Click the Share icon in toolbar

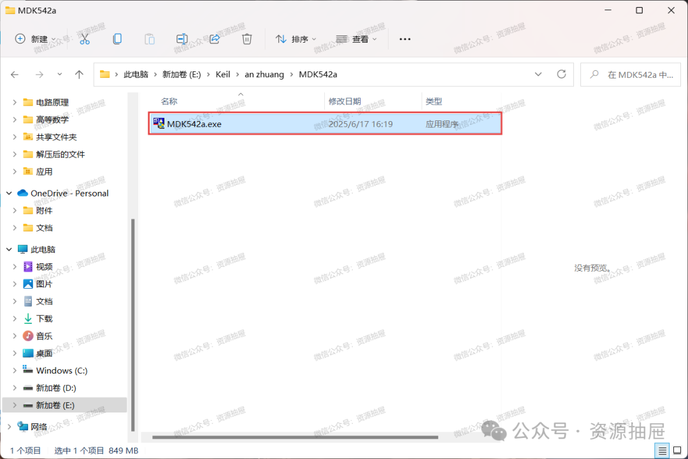tap(215, 39)
